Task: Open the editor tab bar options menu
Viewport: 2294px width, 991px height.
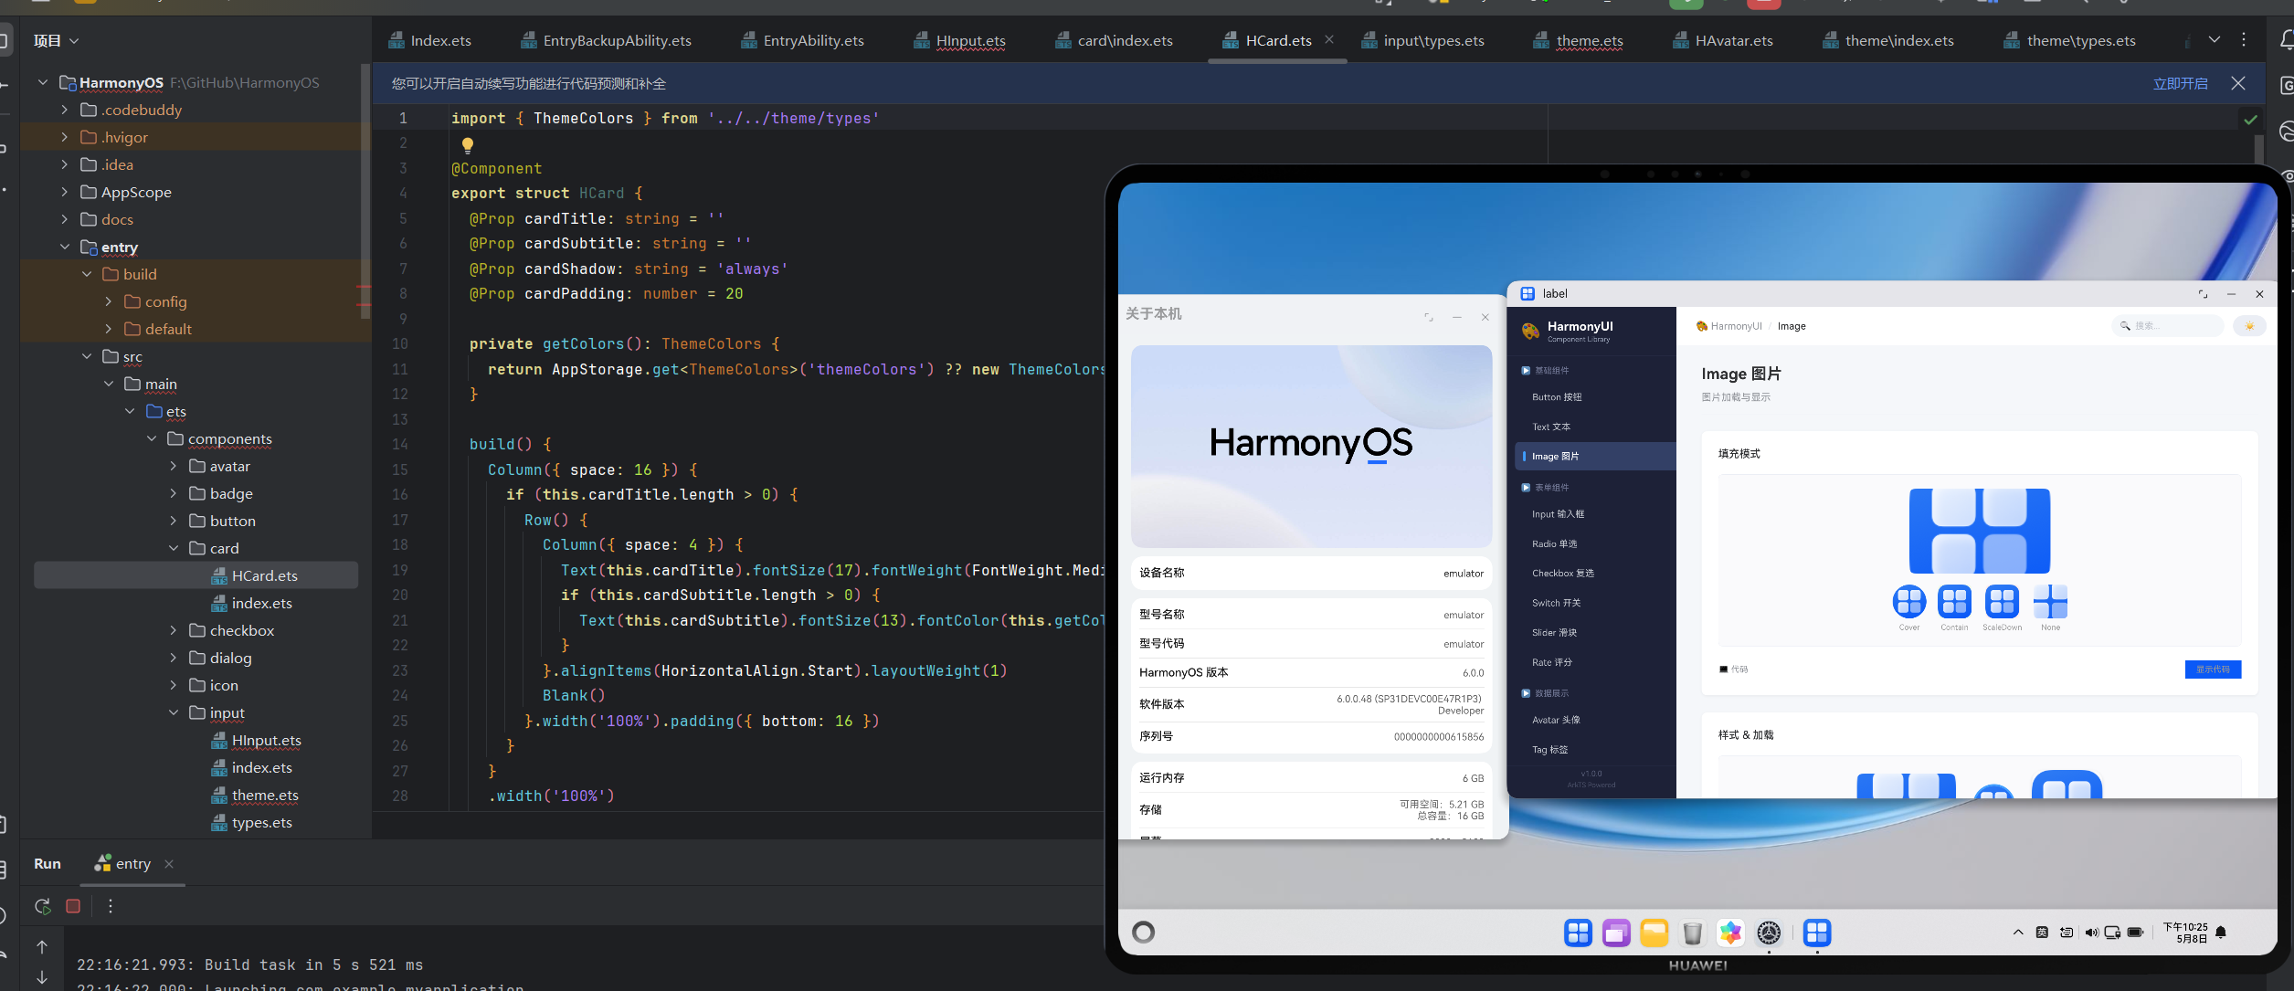Action: [x=2244, y=40]
